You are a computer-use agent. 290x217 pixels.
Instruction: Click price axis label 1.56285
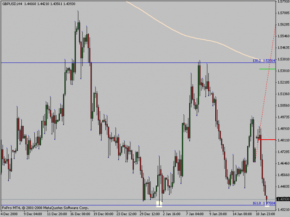284,25
